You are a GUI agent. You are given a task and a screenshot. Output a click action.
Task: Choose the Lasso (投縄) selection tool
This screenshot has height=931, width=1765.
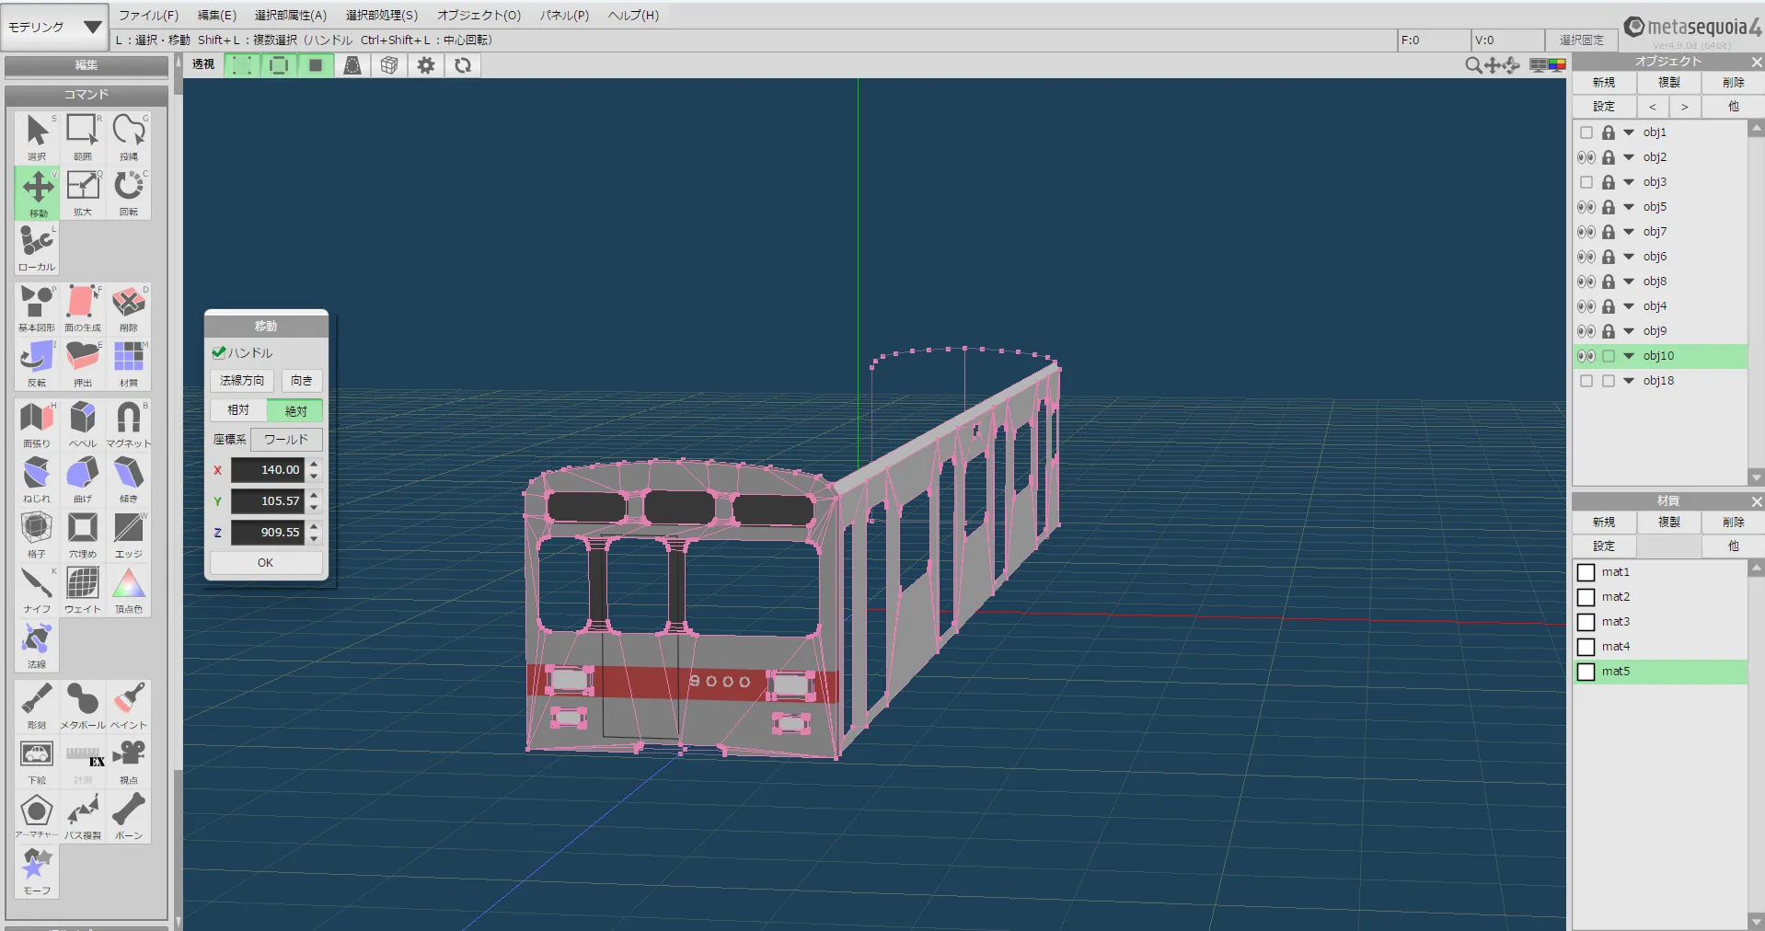pos(129,136)
